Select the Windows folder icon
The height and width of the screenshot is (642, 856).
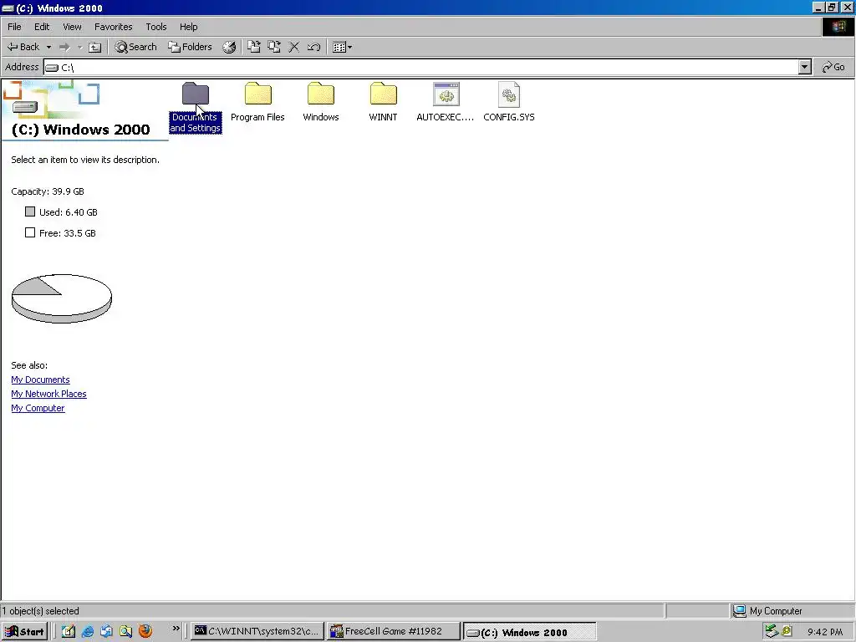321,94
